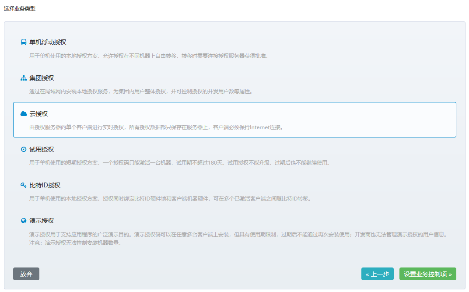Image resolution: width=469 pixels, height=292 pixels.
Task: Click the cloud icon for 云授权
Action: pyautogui.click(x=23, y=113)
